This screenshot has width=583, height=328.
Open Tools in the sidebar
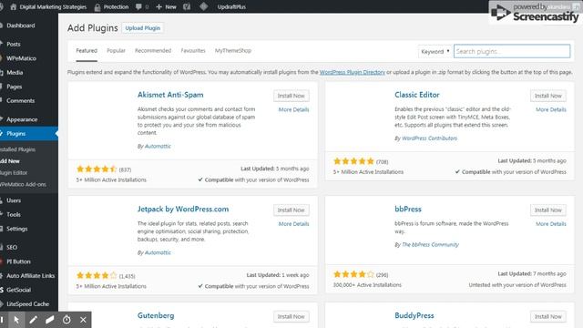[14, 215]
